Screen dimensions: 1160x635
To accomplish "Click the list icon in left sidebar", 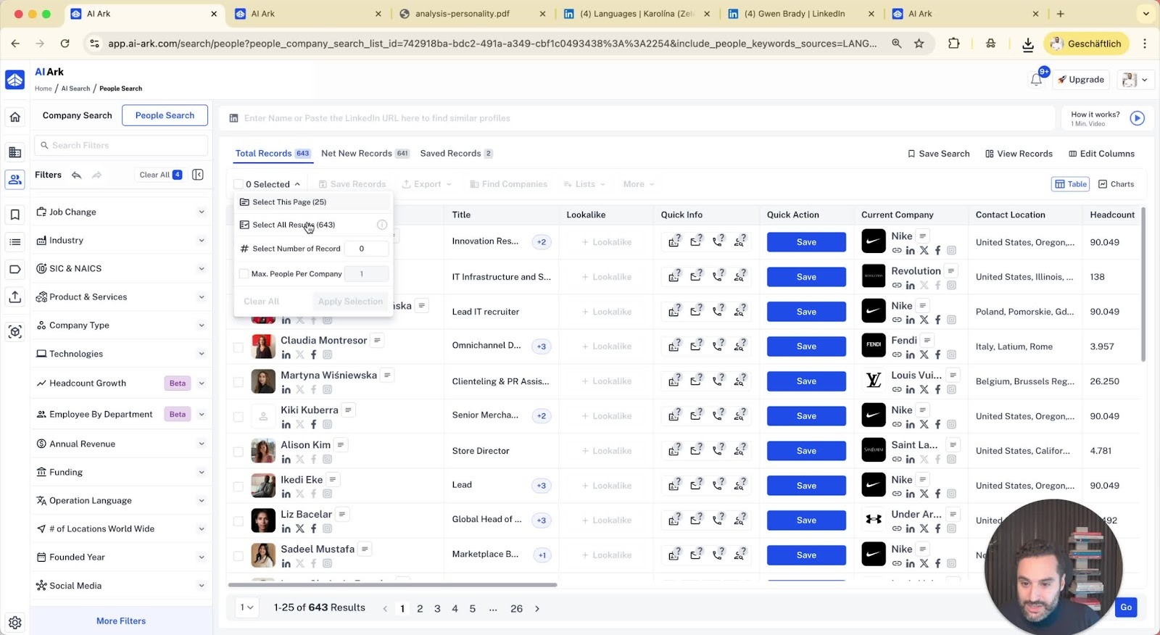I will pos(15,242).
